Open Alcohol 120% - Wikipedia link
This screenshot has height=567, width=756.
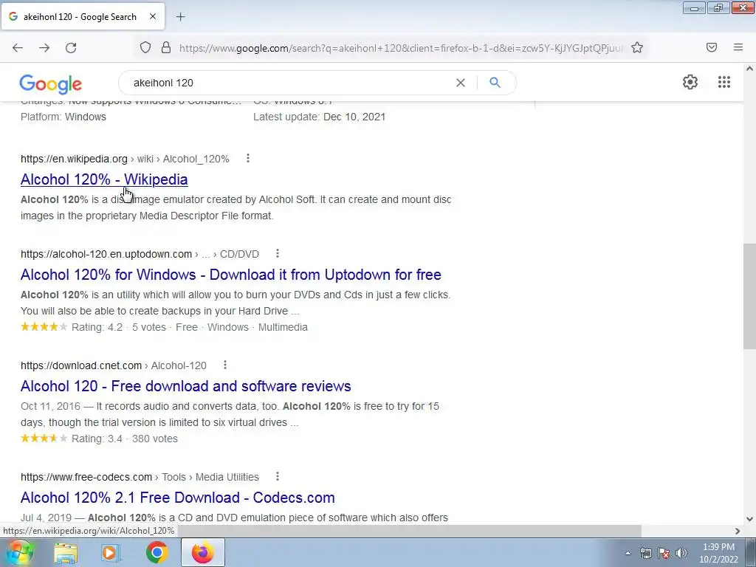pos(104,179)
